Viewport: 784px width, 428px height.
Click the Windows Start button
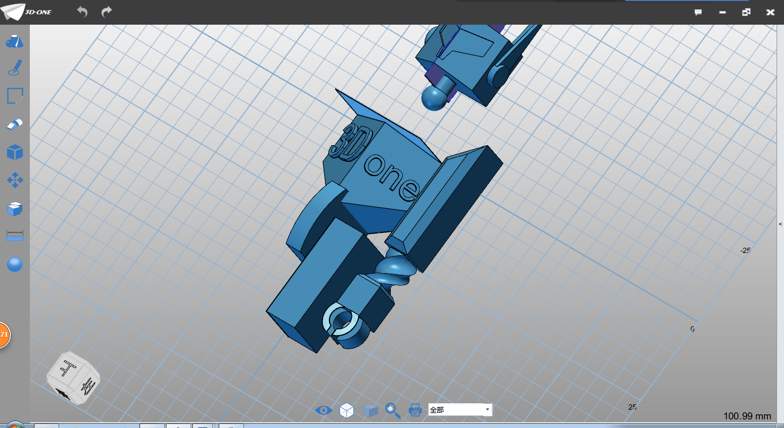(14, 425)
